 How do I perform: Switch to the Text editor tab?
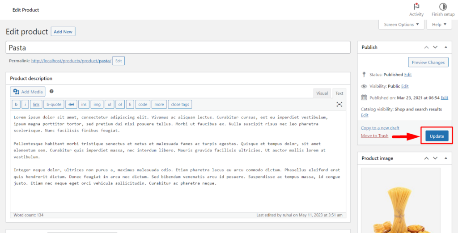[339, 93]
